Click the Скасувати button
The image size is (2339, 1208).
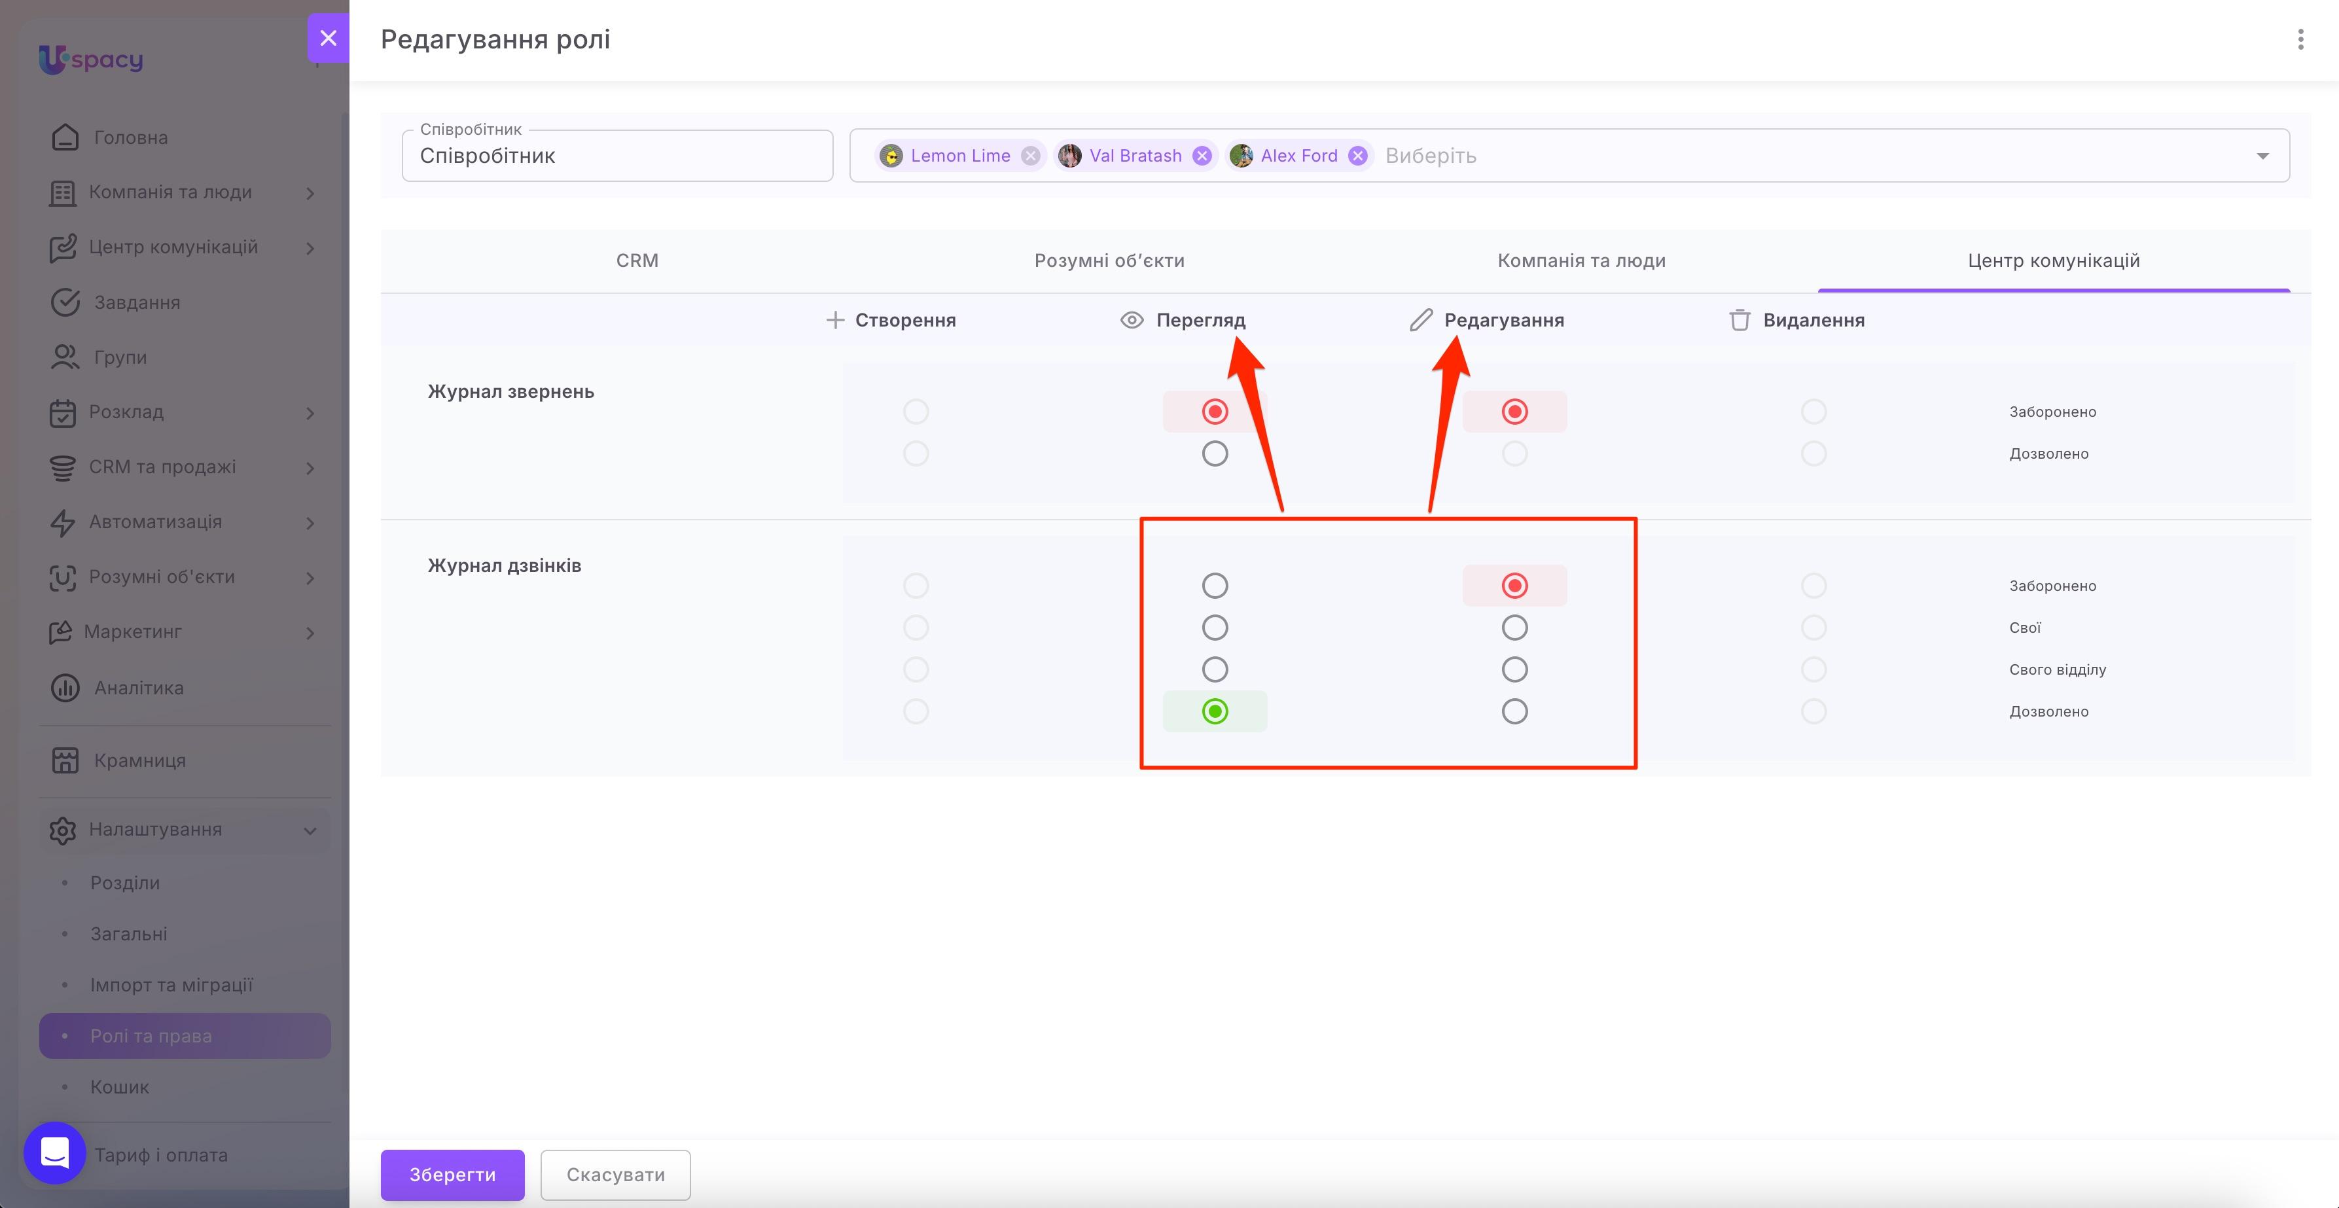[x=616, y=1175]
